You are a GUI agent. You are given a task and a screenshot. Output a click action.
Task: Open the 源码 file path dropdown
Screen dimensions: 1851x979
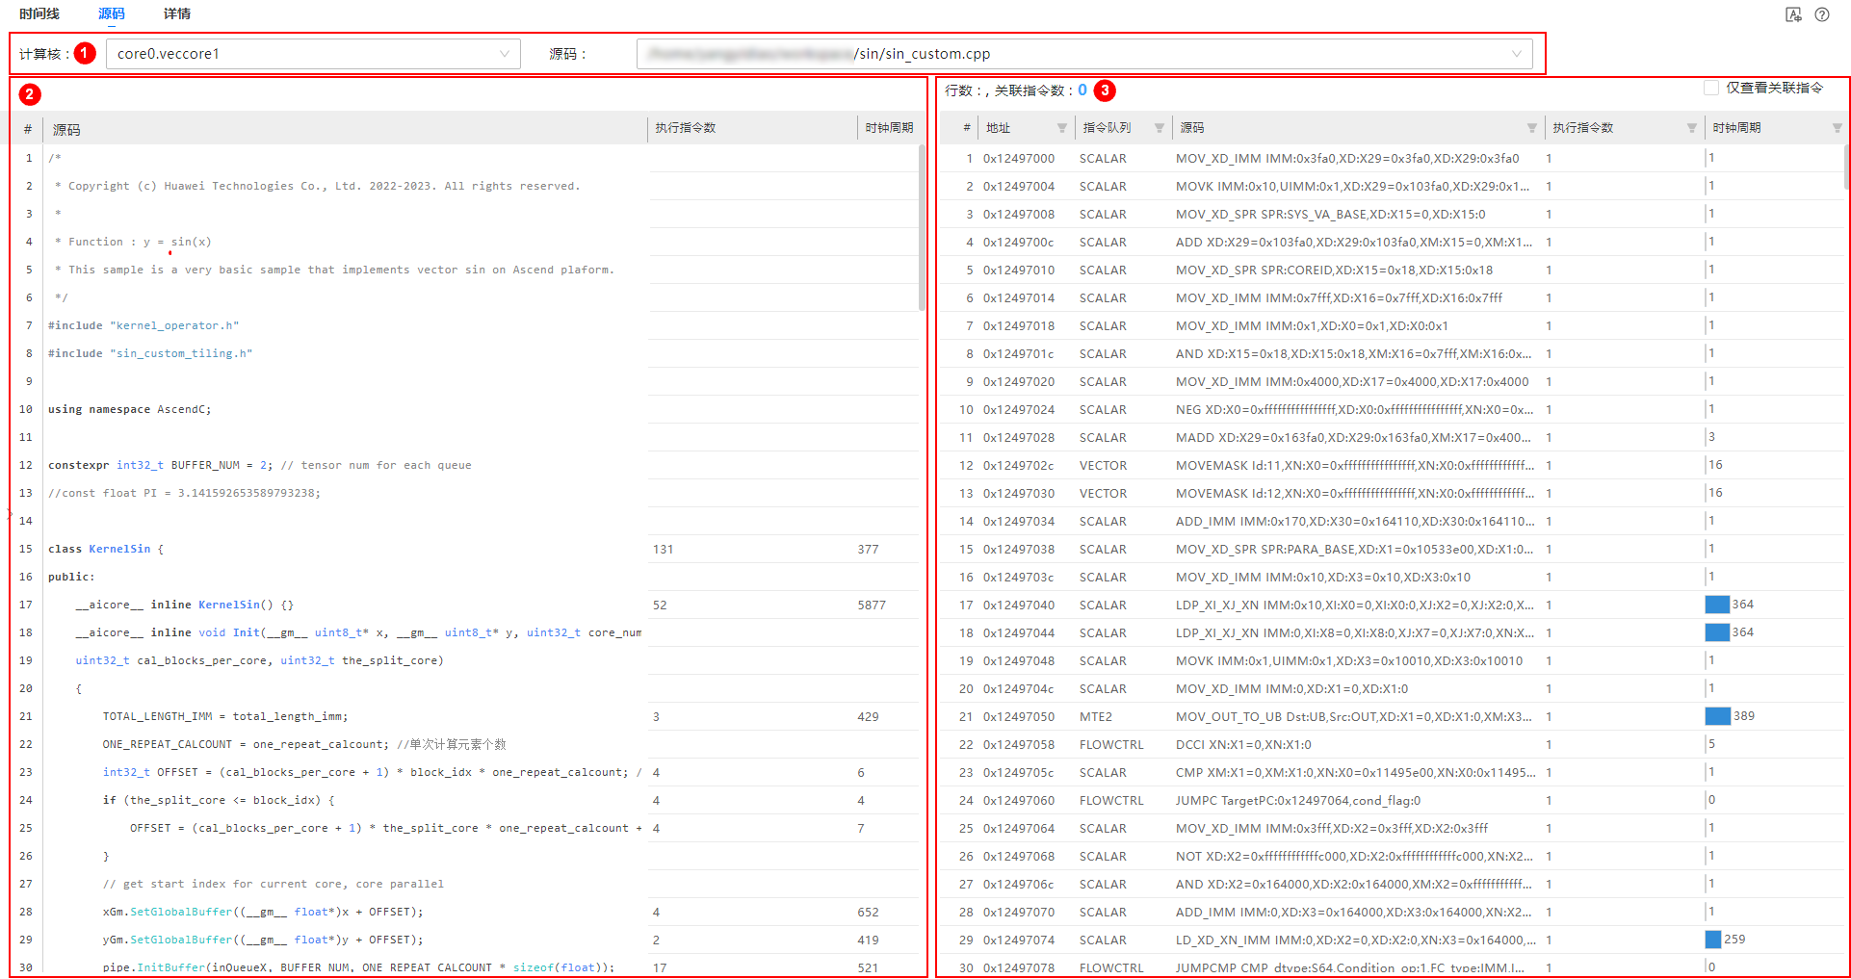tap(1084, 54)
